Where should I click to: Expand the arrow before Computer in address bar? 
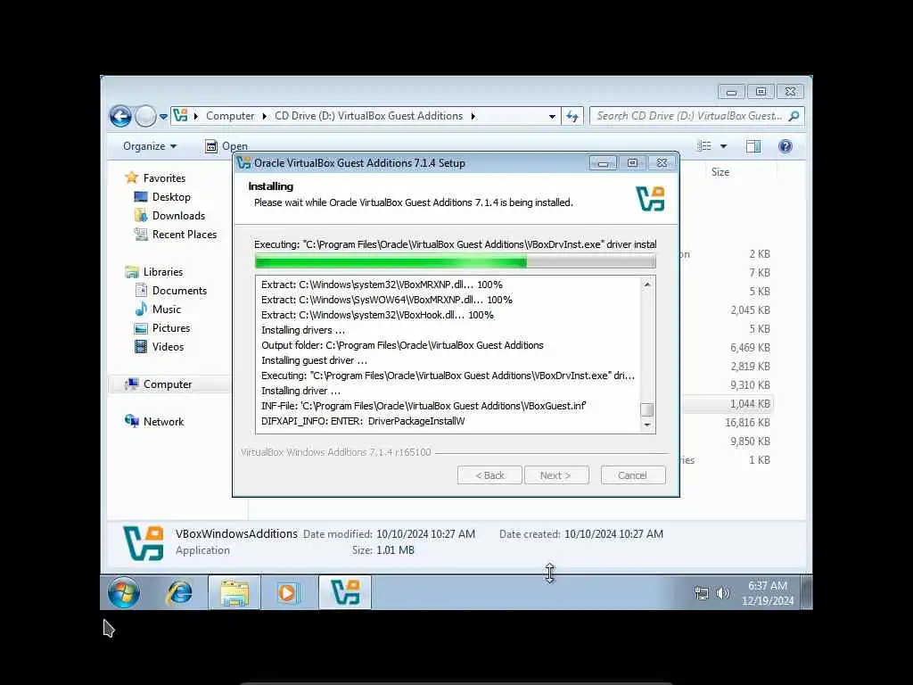[195, 116]
